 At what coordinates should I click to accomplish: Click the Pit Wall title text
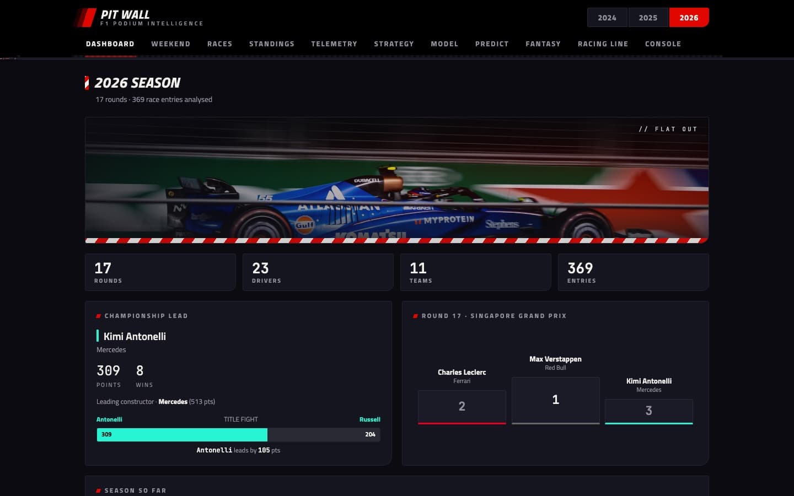click(125, 15)
